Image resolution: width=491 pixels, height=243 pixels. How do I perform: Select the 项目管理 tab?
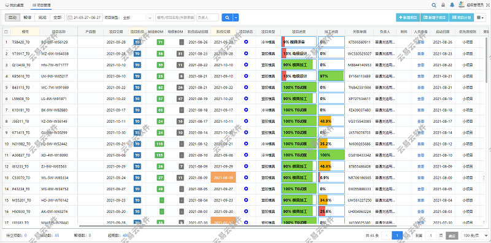pyautogui.click(x=41, y=6)
